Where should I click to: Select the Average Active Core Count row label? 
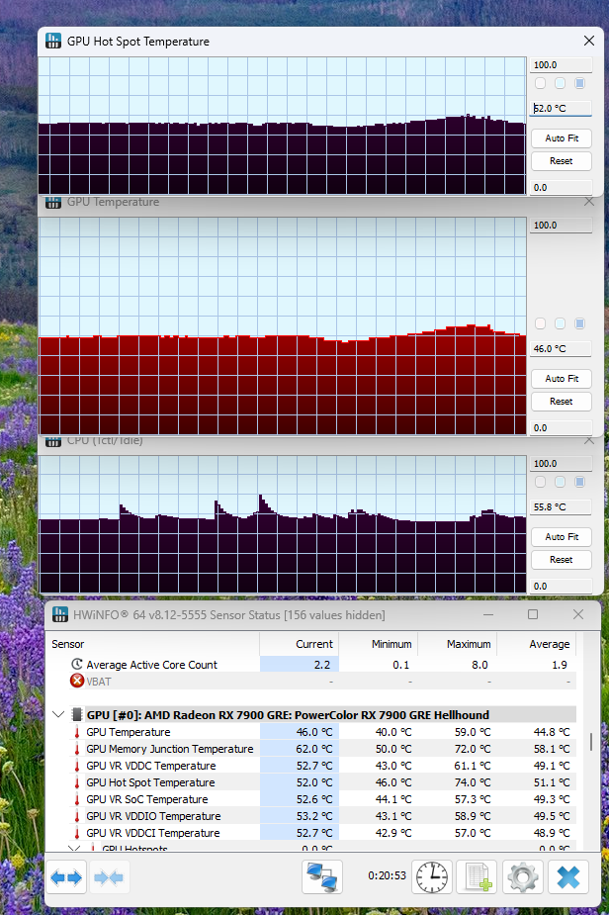[x=151, y=665]
